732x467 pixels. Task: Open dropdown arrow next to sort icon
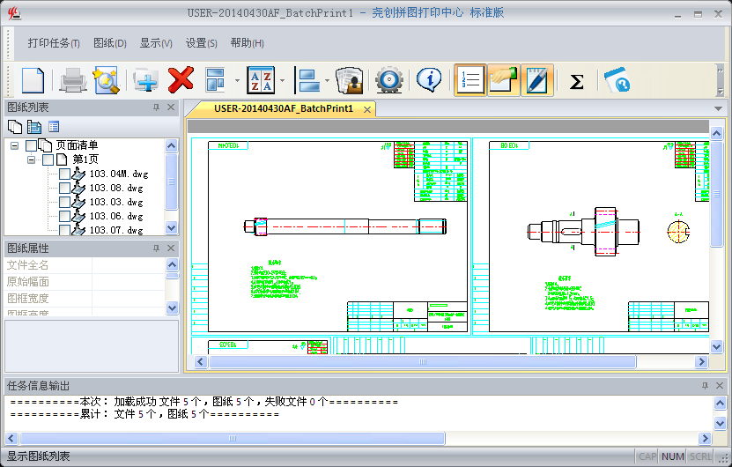(x=283, y=80)
